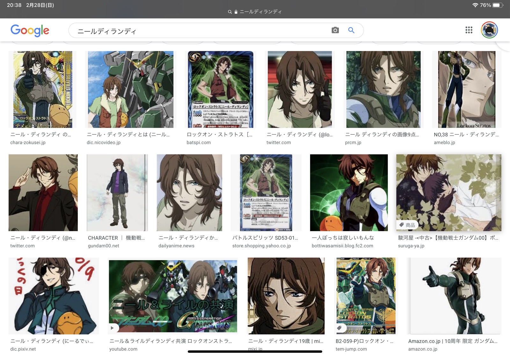
Task: Click caption ニール・ディランディとは (ニール...
Action: click(x=128, y=134)
